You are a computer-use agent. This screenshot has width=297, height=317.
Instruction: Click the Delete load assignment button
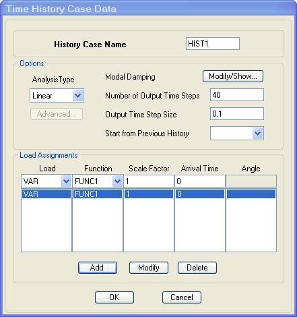[197, 268]
